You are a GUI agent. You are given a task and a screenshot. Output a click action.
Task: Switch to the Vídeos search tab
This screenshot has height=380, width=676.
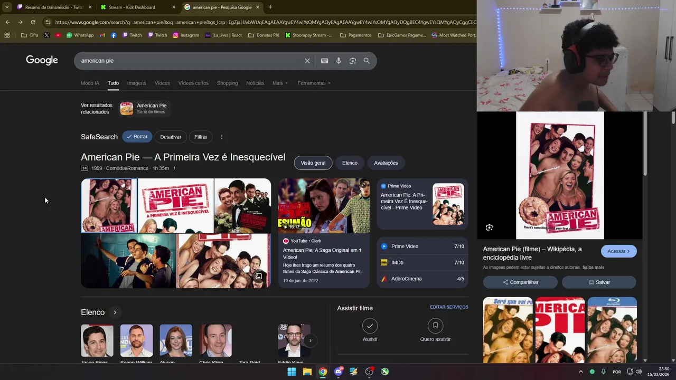(x=162, y=83)
